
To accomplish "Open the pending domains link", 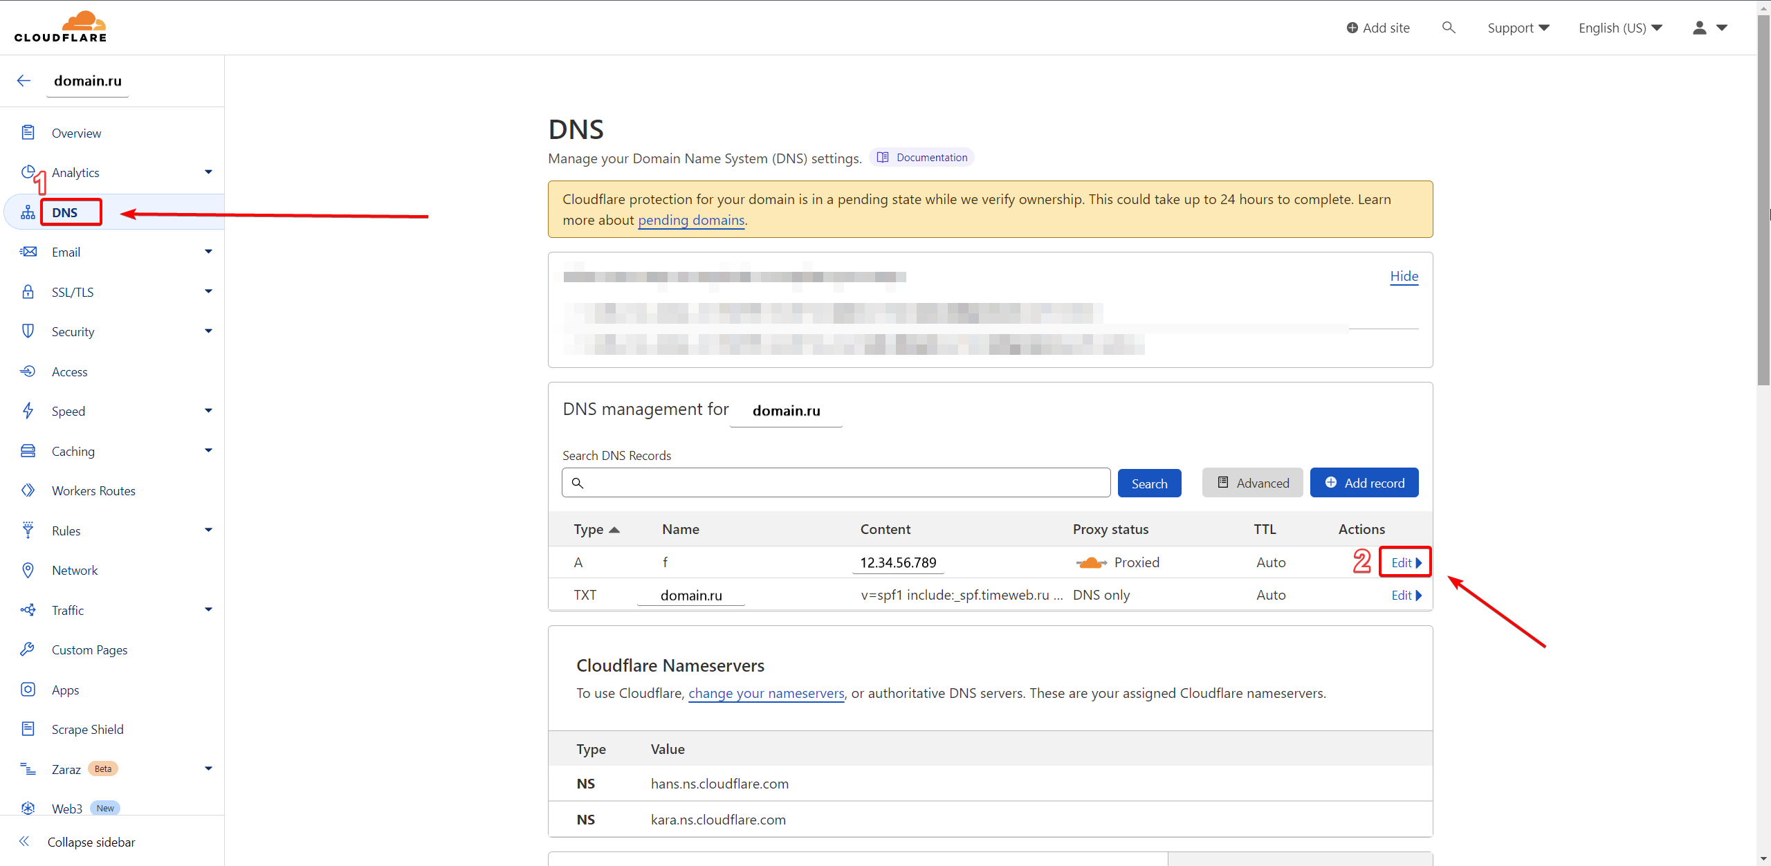I will (690, 220).
